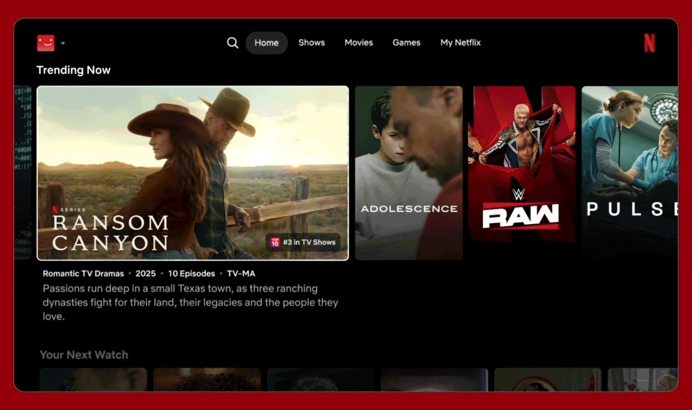Click the Netflix N logo

point(650,43)
